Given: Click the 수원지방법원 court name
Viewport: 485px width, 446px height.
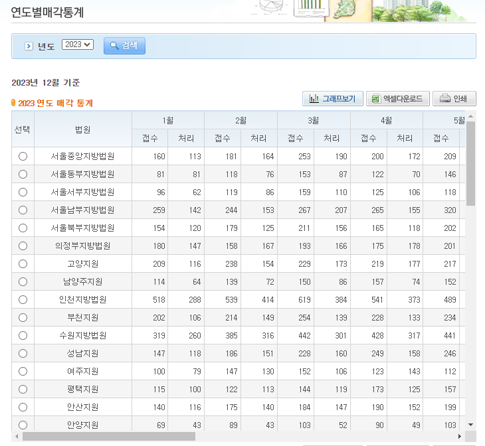Looking at the screenshot, I should click(83, 336).
